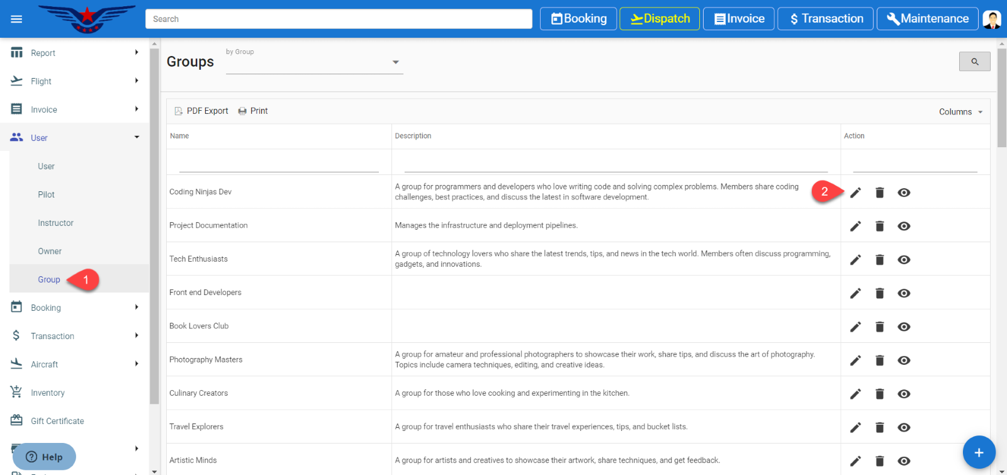View the Tech Enthusiasts group details

(904, 260)
